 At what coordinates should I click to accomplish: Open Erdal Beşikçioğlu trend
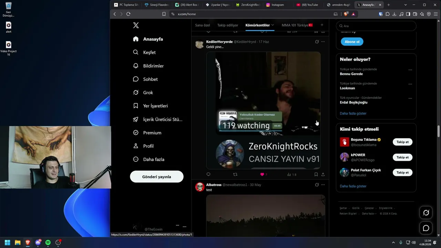(353, 102)
